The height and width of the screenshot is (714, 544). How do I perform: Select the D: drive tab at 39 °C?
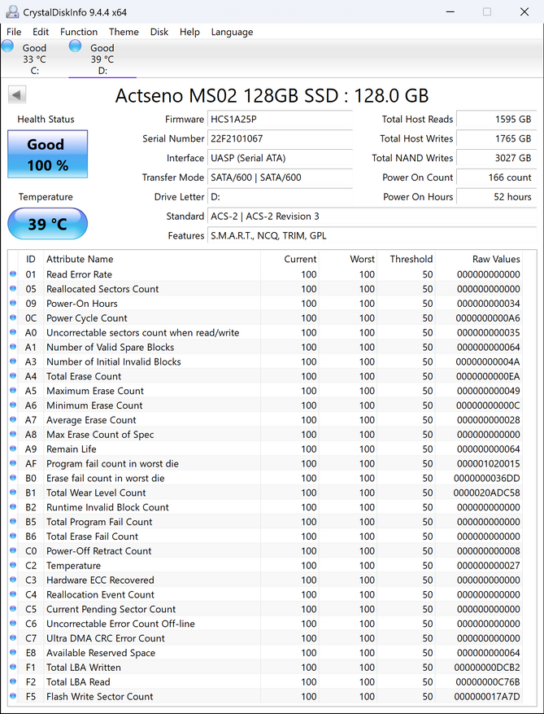click(102, 59)
